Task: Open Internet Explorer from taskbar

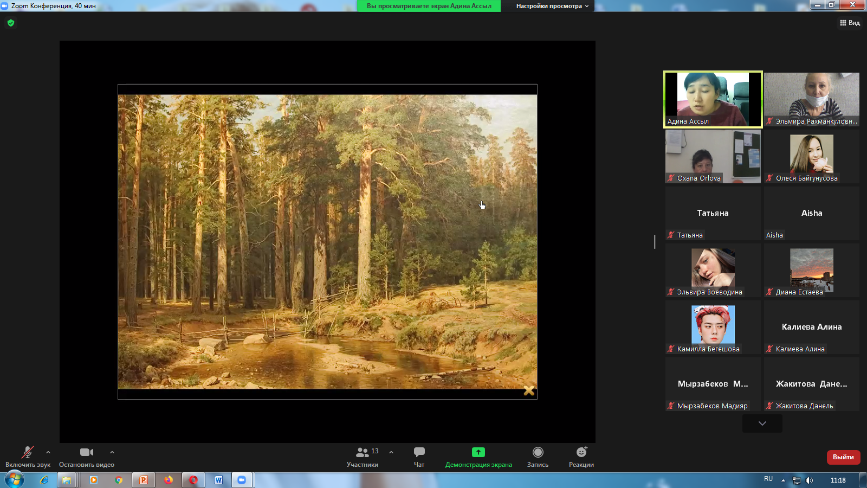Action: pos(44,480)
